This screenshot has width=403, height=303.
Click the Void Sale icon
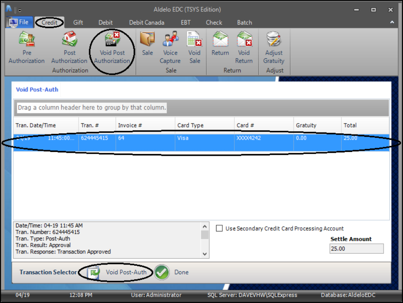point(195,47)
